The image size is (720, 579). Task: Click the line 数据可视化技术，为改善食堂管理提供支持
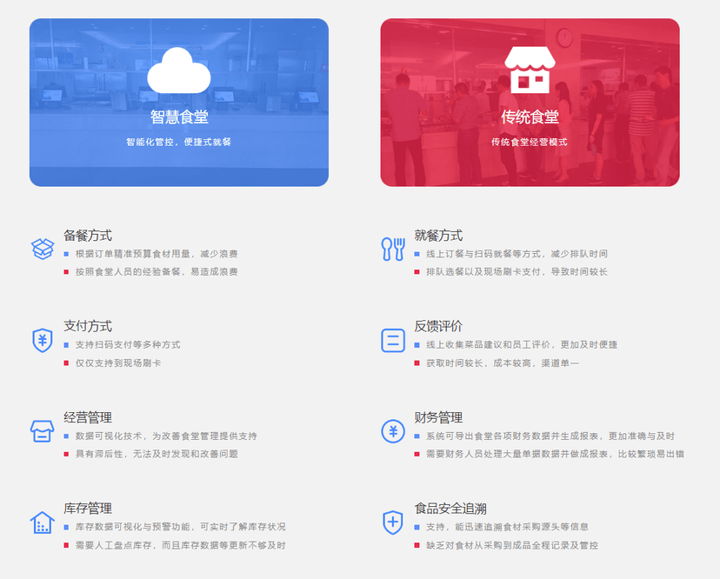(x=166, y=436)
